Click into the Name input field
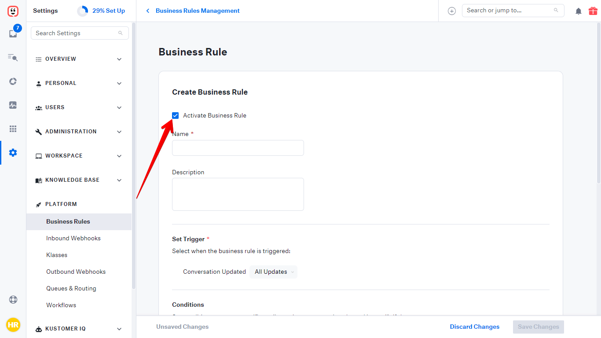The width and height of the screenshot is (601, 338). click(x=238, y=148)
